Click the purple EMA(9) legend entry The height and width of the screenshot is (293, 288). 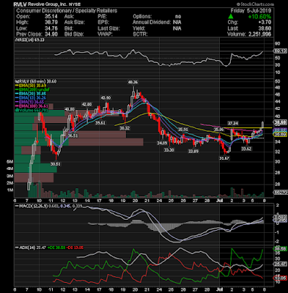[x=29, y=102]
